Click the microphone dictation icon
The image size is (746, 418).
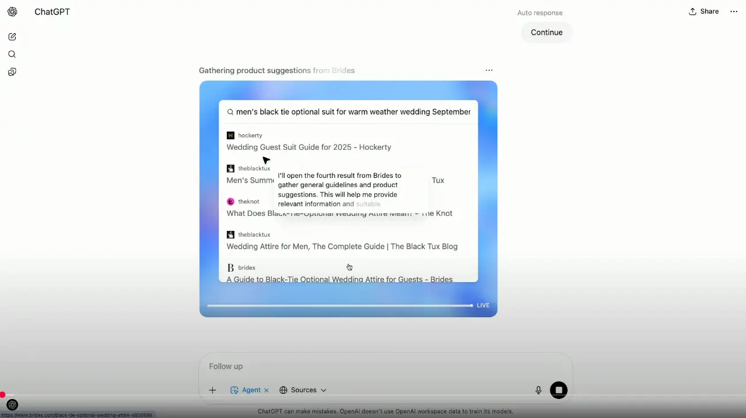coord(539,390)
